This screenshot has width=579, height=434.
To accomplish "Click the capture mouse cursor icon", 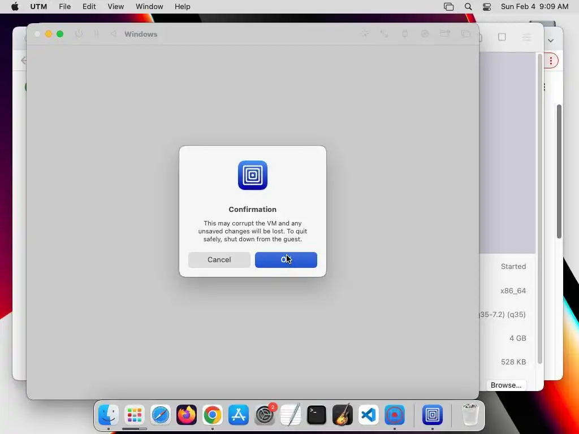I will coord(365,34).
